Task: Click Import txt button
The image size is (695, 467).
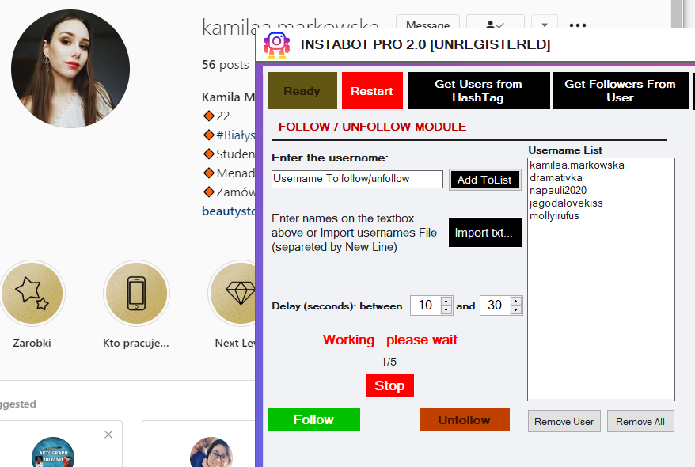Action: click(484, 233)
